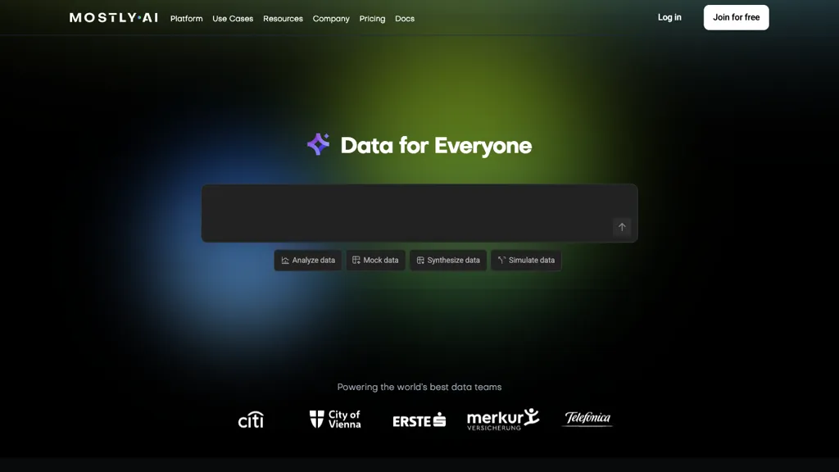The height and width of the screenshot is (472, 839).
Task: Click the Telefonica logo
Action: click(x=587, y=419)
